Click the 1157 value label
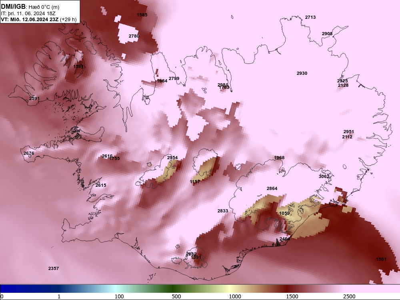The width and height of the screenshot is (400, 300). pos(195,182)
